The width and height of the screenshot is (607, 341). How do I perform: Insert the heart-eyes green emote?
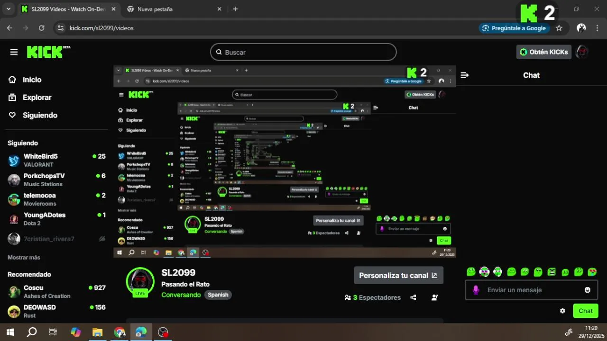[592, 271]
